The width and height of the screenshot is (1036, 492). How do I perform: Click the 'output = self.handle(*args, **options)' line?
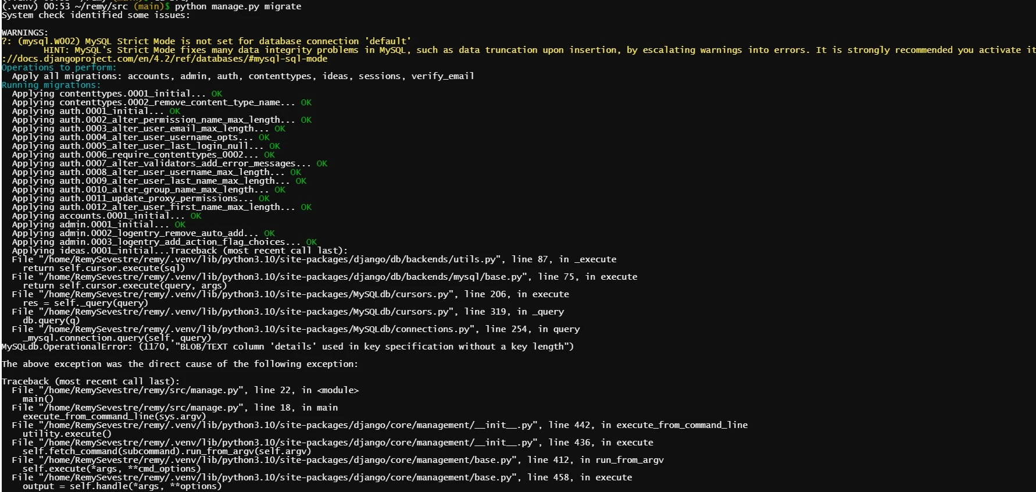pos(122,486)
